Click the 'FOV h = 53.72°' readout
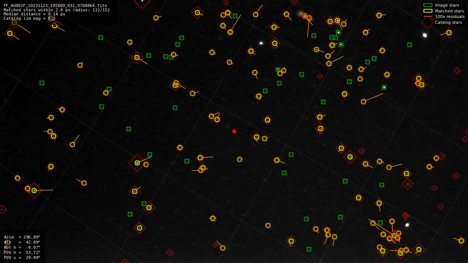Screen dimensions: 468x263 coord(22,252)
